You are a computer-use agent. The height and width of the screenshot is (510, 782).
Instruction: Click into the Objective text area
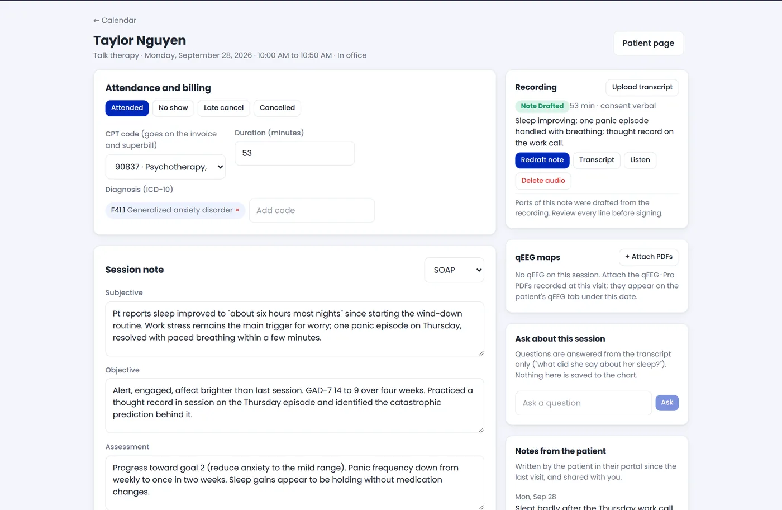pos(294,405)
